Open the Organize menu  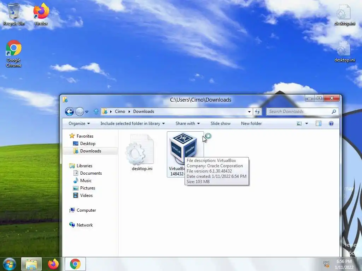coord(79,124)
